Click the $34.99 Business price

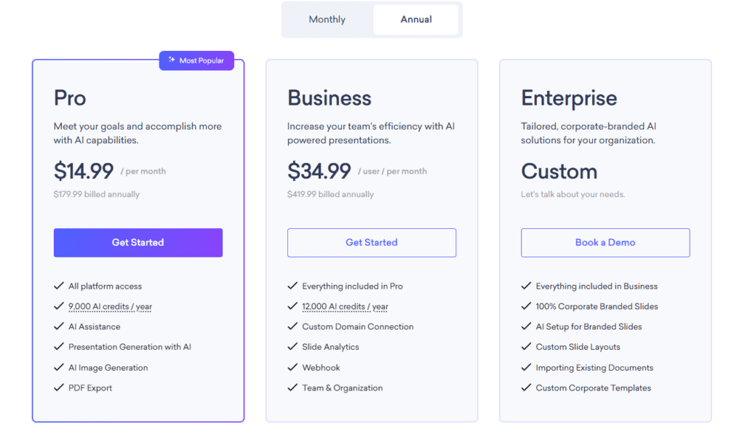coord(319,172)
